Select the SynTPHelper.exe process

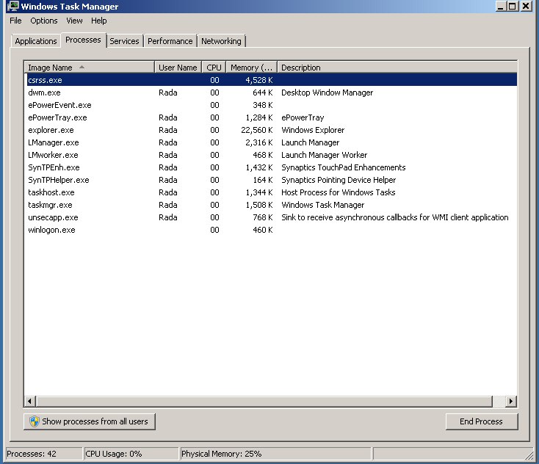pos(271,180)
